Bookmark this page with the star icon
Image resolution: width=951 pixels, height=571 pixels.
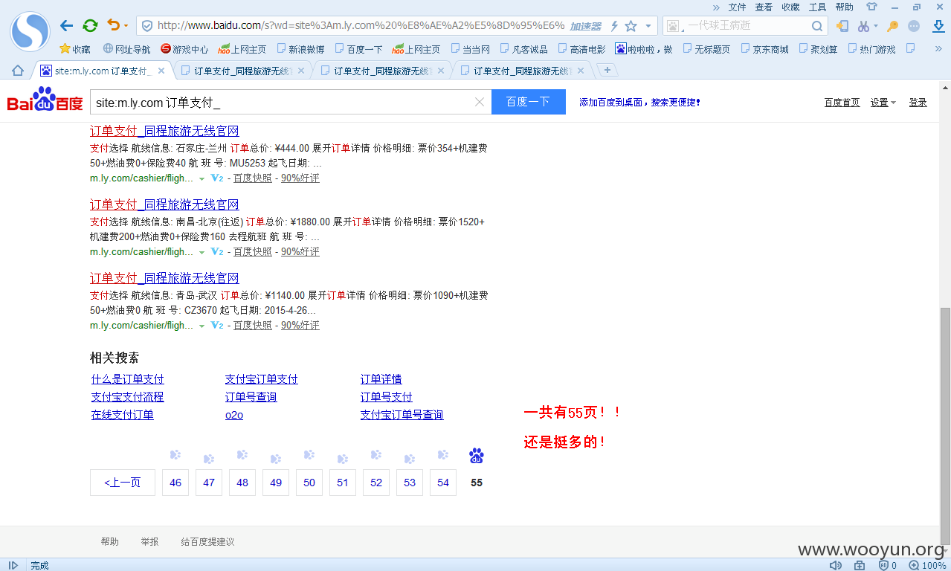point(631,26)
